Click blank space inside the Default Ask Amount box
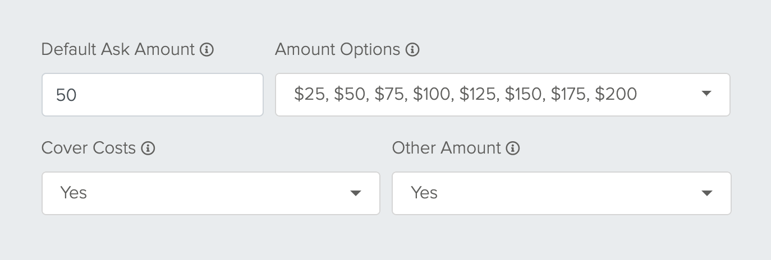The height and width of the screenshot is (260, 771). coord(168,95)
